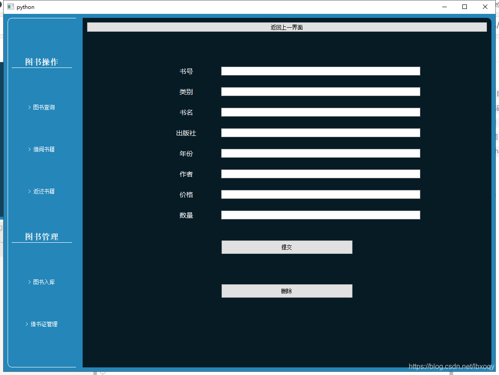This screenshot has height=375, width=499.
Task: Select the 书名 input box
Action: (320, 112)
